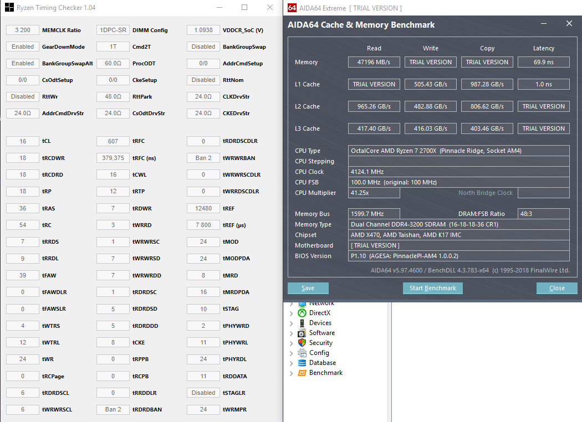Minimize the Cache & Memory Benchmark dialog
This screenshot has height=422, width=582.
point(544,23)
